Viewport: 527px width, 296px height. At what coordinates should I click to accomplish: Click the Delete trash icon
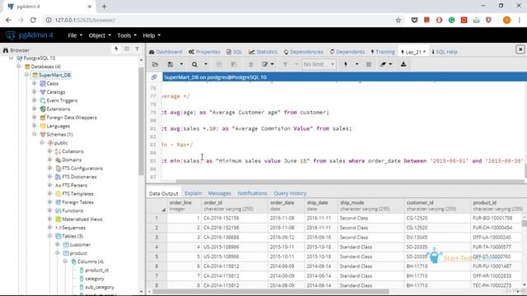tap(250, 64)
